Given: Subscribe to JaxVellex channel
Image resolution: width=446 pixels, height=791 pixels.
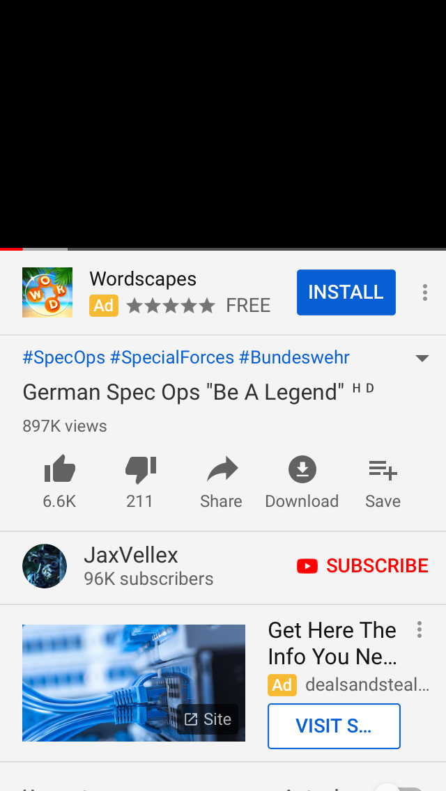Looking at the screenshot, I should pyautogui.click(x=362, y=566).
